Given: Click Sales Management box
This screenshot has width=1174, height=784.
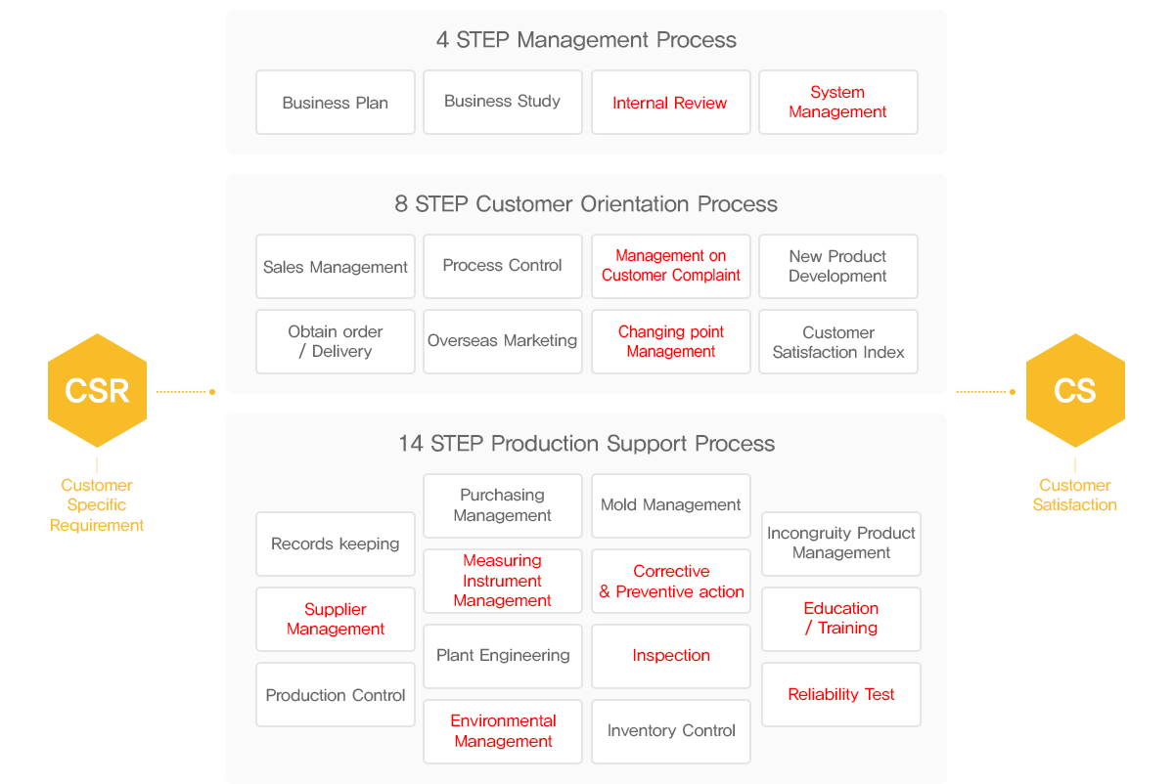Looking at the screenshot, I should (x=336, y=267).
